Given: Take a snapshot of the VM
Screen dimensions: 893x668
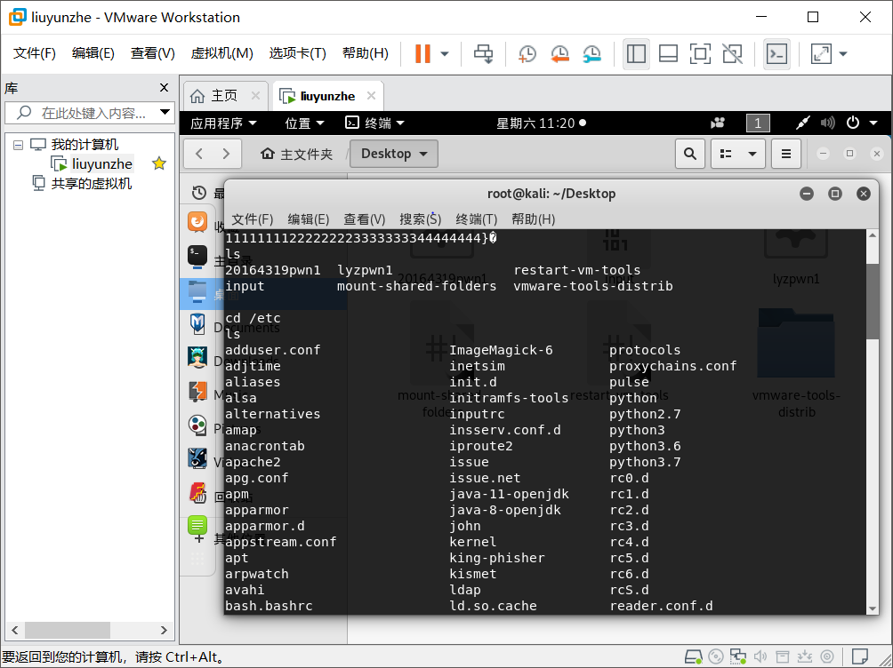Looking at the screenshot, I should pyautogui.click(x=527, y=54).
